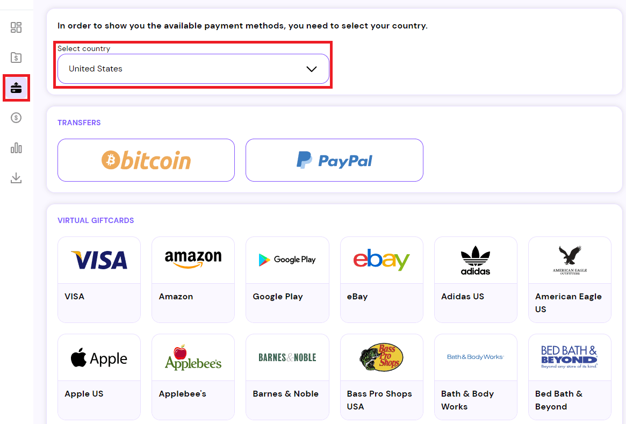Click the highlighted payment card icon in sidebar
Viewport: 626px width, 424px height.
point(16,88)
